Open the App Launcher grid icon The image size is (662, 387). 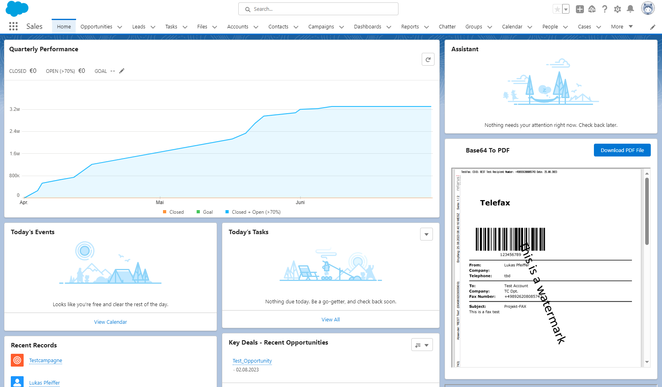click(x=13, y=26)
